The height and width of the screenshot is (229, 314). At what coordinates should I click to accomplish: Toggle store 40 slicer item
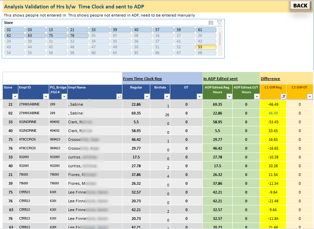(x=142, y=30)
